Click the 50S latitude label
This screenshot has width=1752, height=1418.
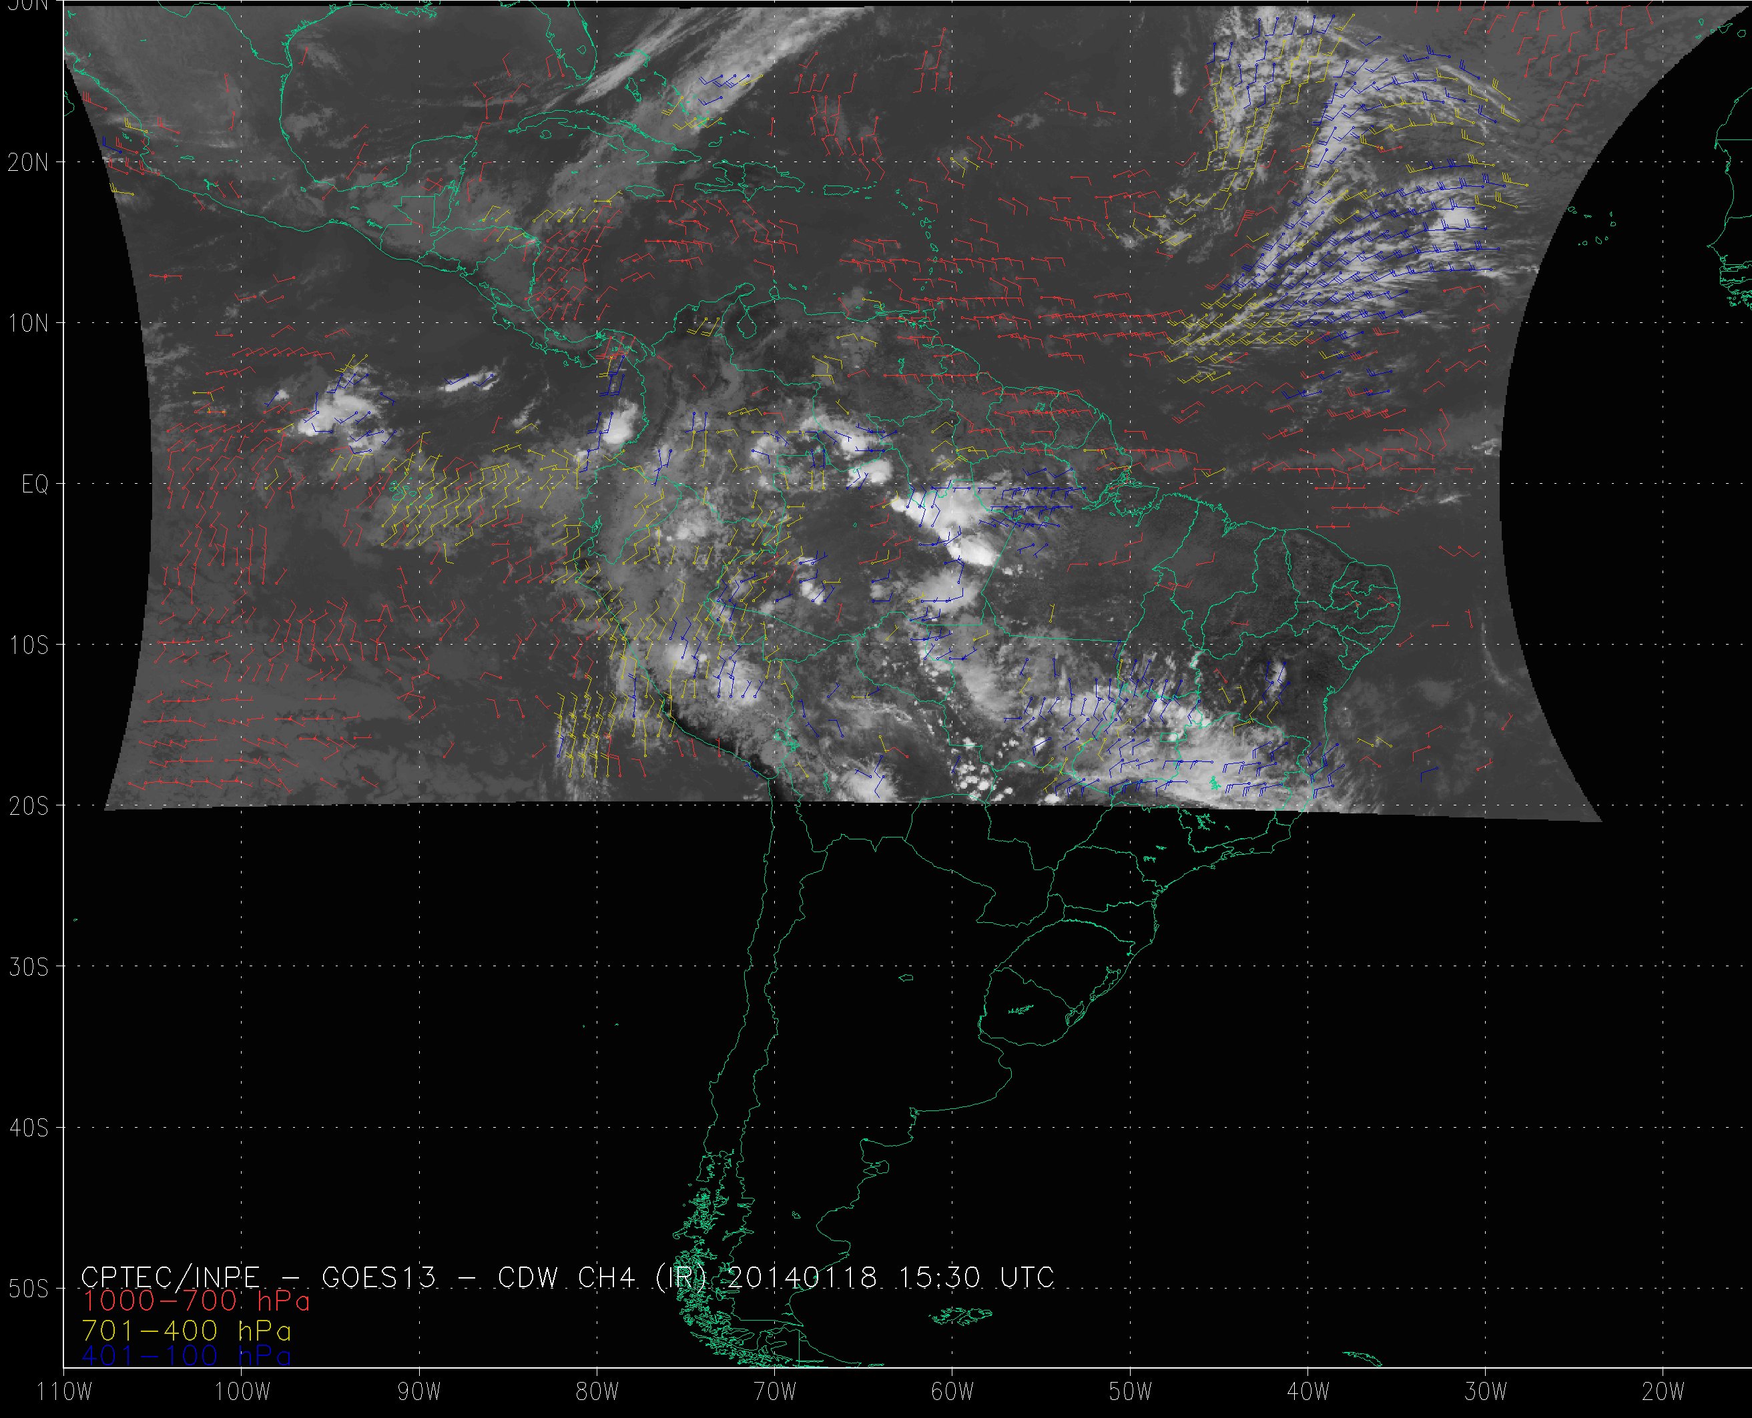[x=28, y=1289]
